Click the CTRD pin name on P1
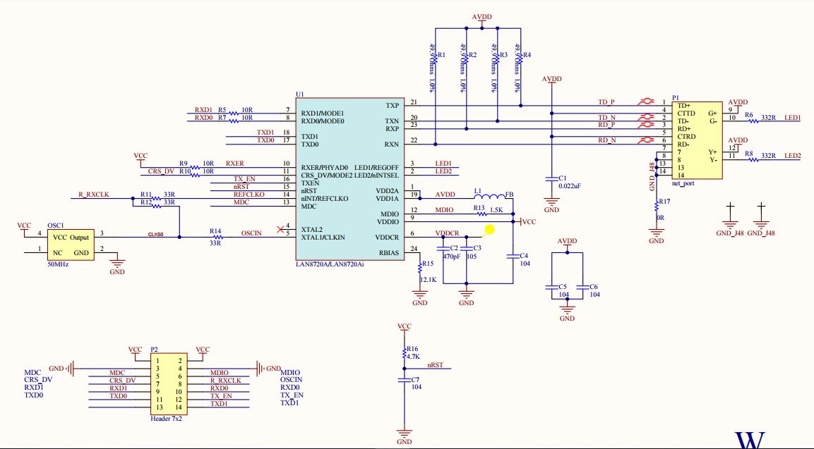This screenshot has height=449, width=814. tap(686, 137)
